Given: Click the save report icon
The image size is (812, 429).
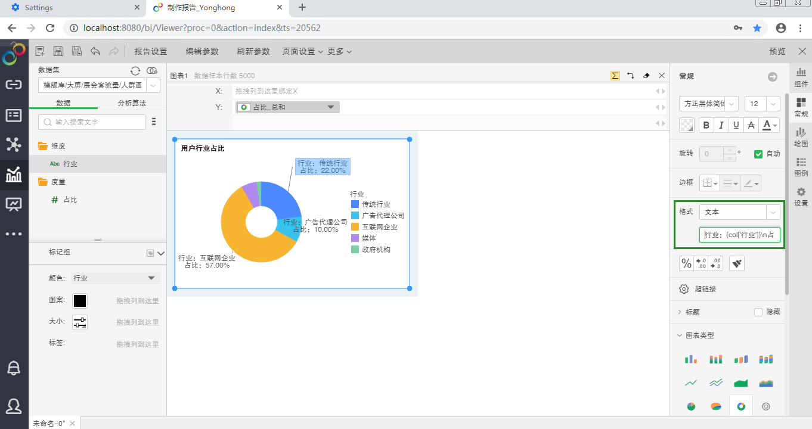Looking at the screenshot, I should pos(58,51).
